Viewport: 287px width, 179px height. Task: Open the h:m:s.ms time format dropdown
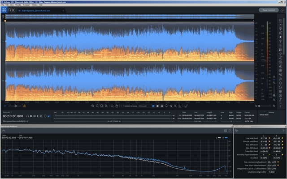pos(7,112)
